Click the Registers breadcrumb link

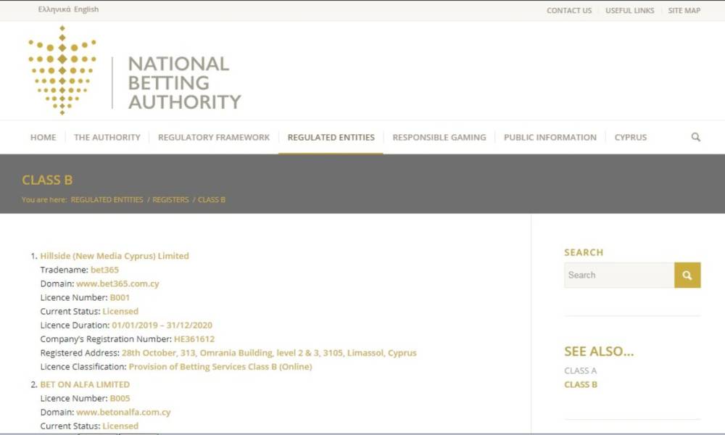pos(170,199)
